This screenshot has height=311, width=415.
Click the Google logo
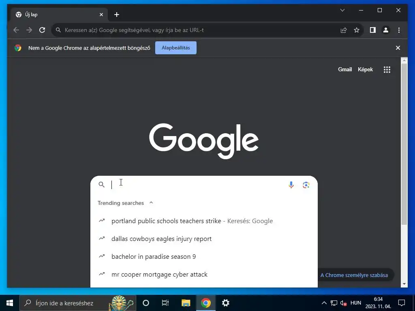point(204,141)
